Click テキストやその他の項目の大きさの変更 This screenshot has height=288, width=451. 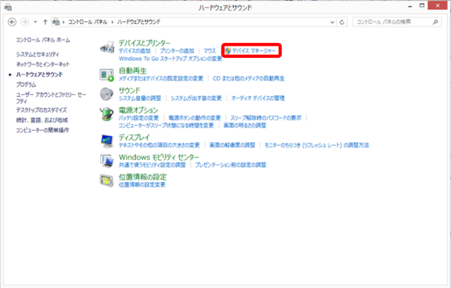coord(159,145)
